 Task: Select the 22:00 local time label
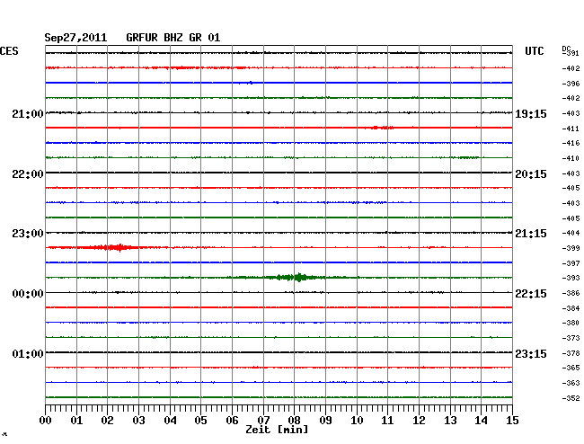point(28,174)
